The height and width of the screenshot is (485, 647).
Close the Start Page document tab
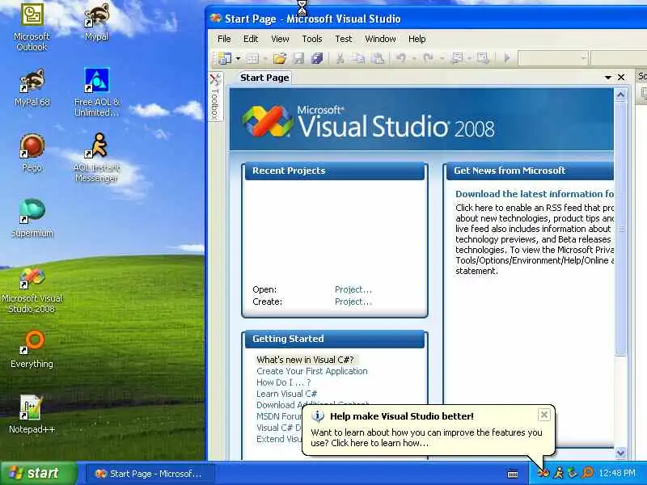[x=621, y=78]
